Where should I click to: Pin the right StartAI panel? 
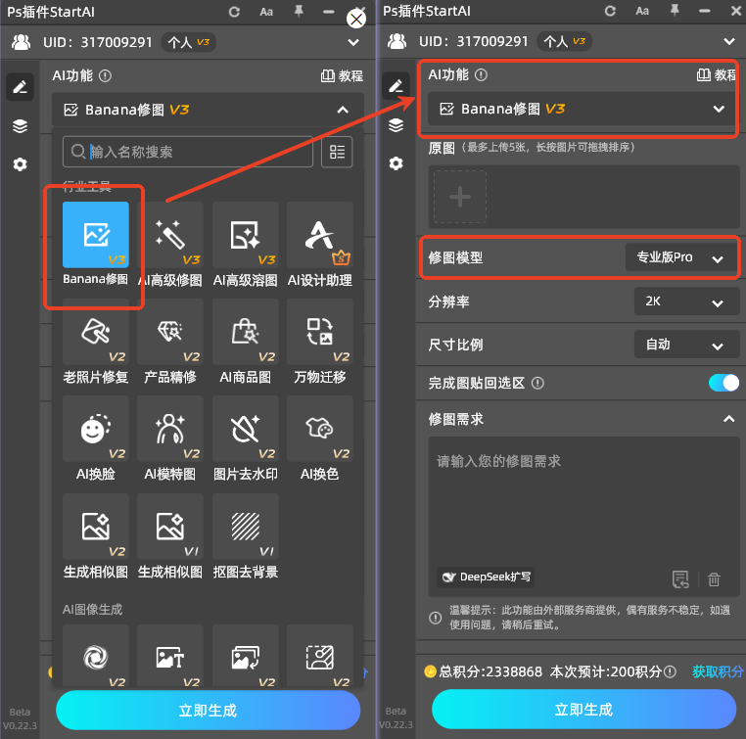coord(675,10)
